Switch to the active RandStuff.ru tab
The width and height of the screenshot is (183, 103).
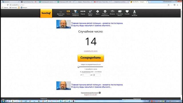(x=138, y=2)
